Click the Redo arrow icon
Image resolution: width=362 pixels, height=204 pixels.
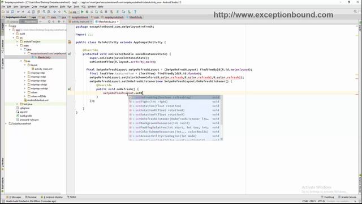coord(23,11)
